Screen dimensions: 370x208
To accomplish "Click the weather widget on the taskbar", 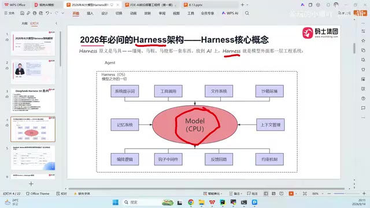I will 12,202.
